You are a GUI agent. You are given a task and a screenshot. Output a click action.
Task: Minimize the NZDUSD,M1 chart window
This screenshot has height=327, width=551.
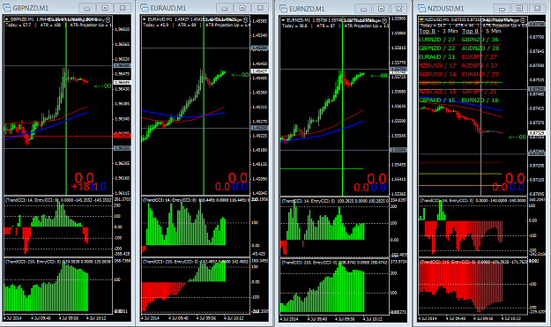point(502,8)
